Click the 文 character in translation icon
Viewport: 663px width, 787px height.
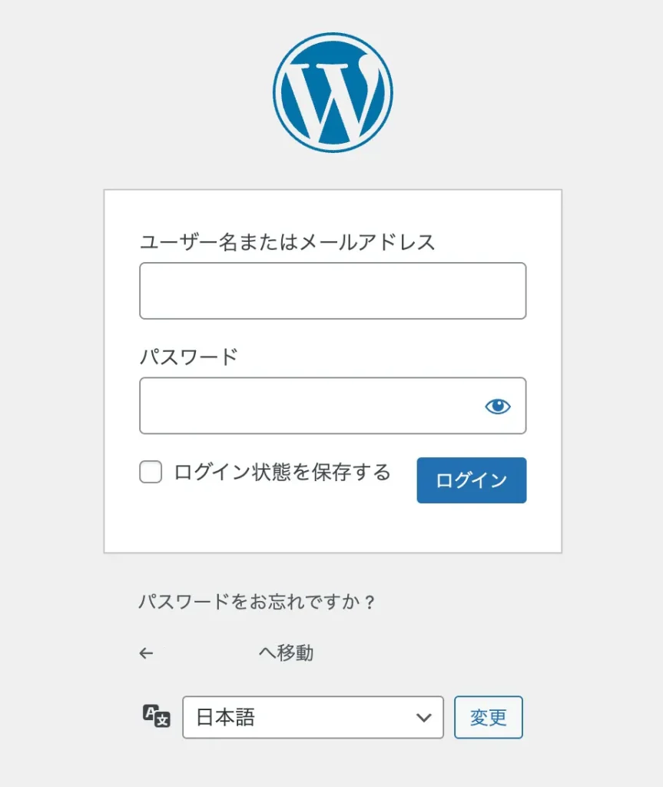pyautogui.click(x=163, y=720)
